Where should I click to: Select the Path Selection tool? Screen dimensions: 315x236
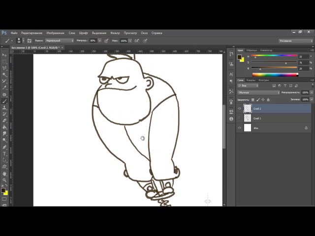(x=4, y=160)
